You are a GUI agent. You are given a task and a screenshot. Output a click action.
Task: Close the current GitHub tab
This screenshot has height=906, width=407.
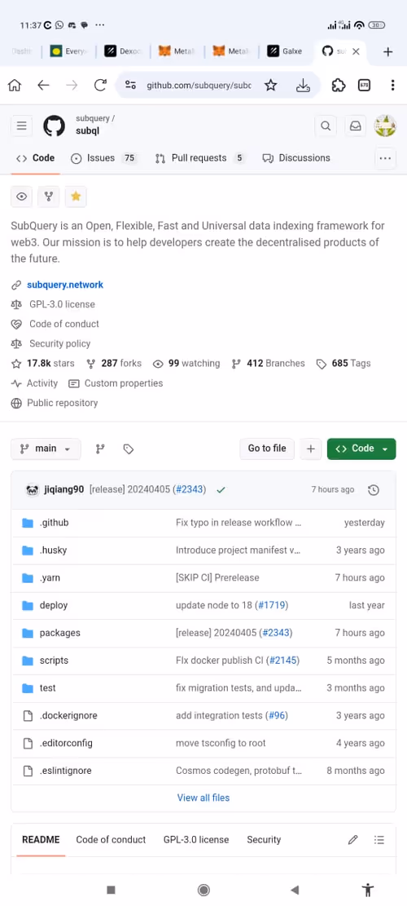(356, 51)
